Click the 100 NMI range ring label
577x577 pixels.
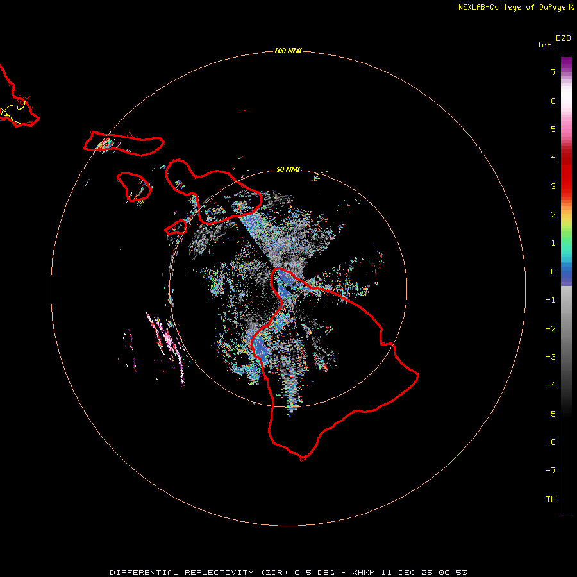pos(288,51)
